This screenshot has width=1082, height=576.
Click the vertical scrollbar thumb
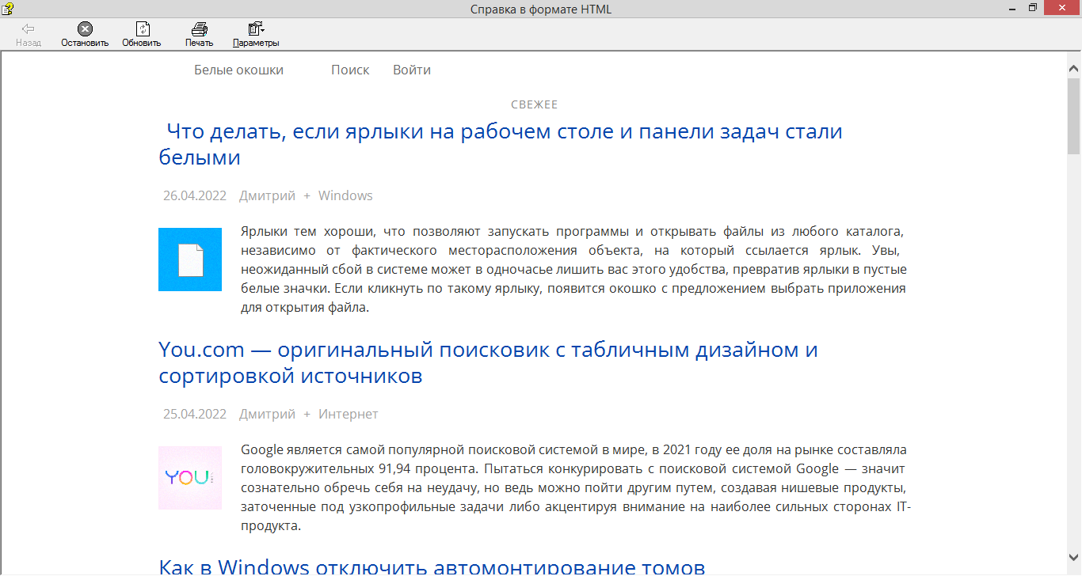tap(1074, 116)
